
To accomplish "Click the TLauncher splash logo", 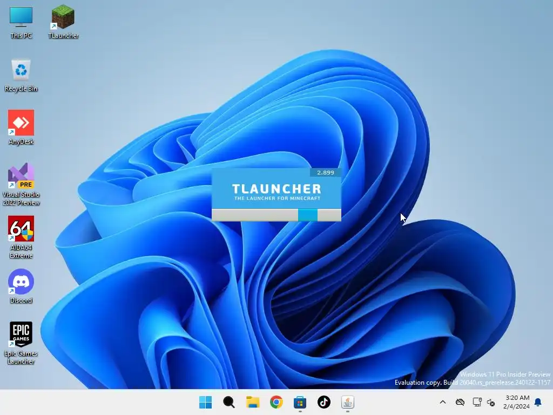I will 276,192.
